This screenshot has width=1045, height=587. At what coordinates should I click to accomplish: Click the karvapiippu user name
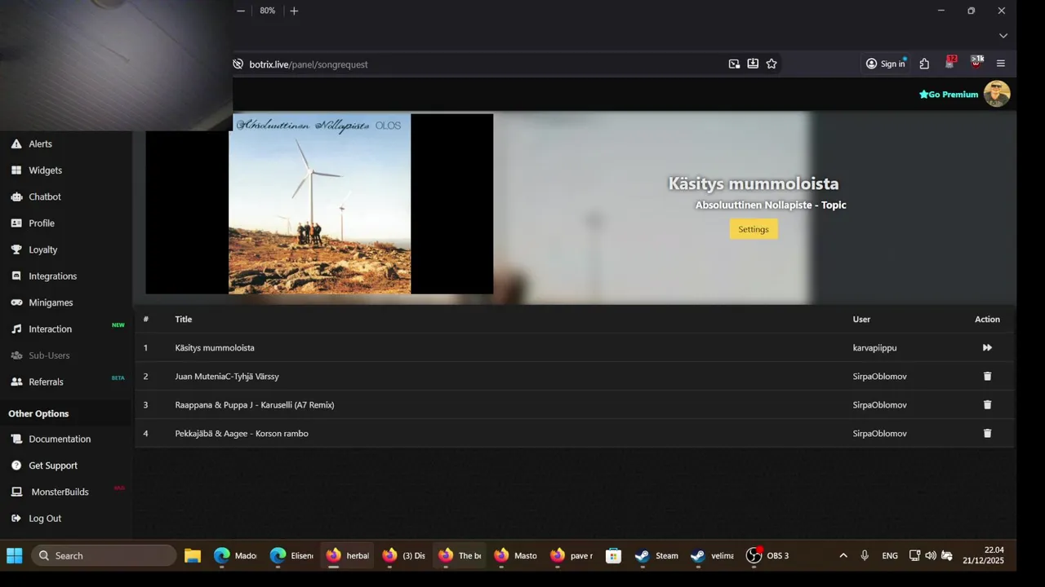point(874,347)
